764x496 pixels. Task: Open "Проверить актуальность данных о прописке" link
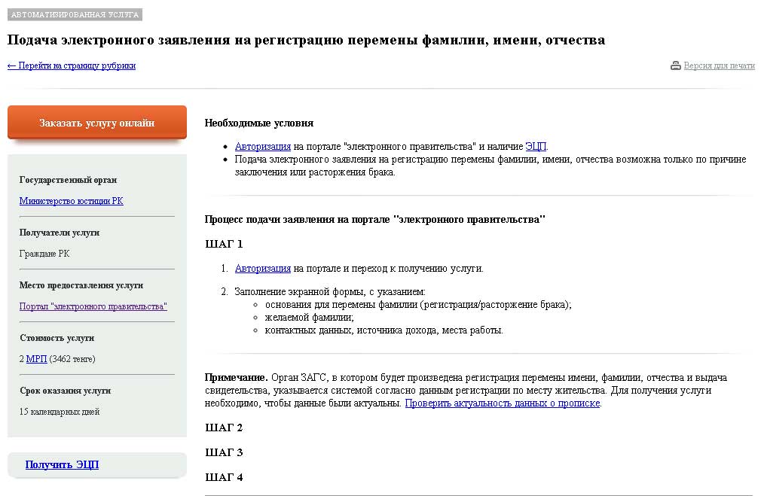pos(502,403)
